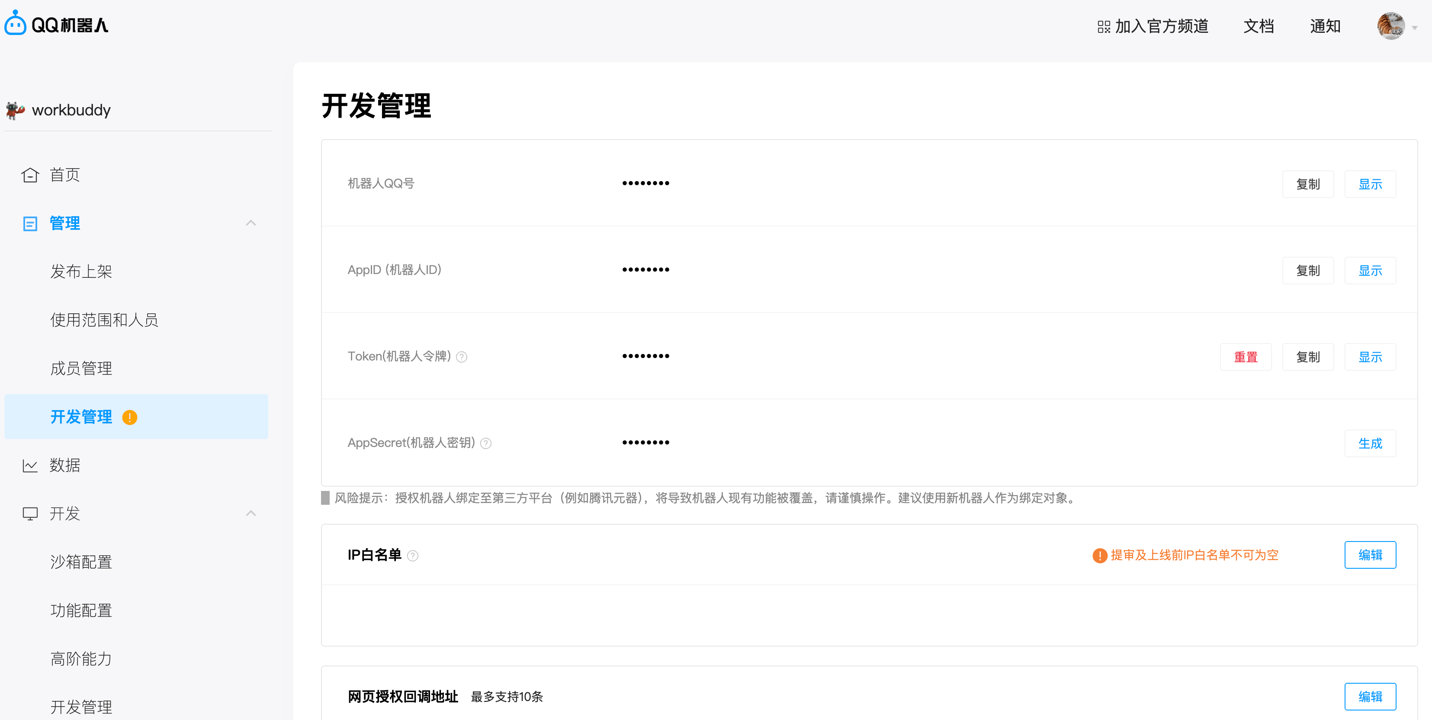Show the masked 机器人QQ号 value

pos(1370,184)
